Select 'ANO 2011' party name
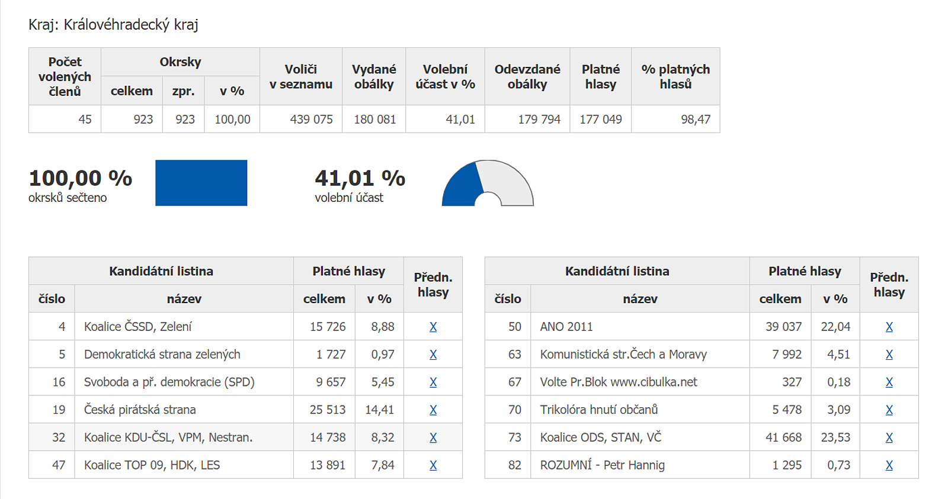 (x=566, y=327)
